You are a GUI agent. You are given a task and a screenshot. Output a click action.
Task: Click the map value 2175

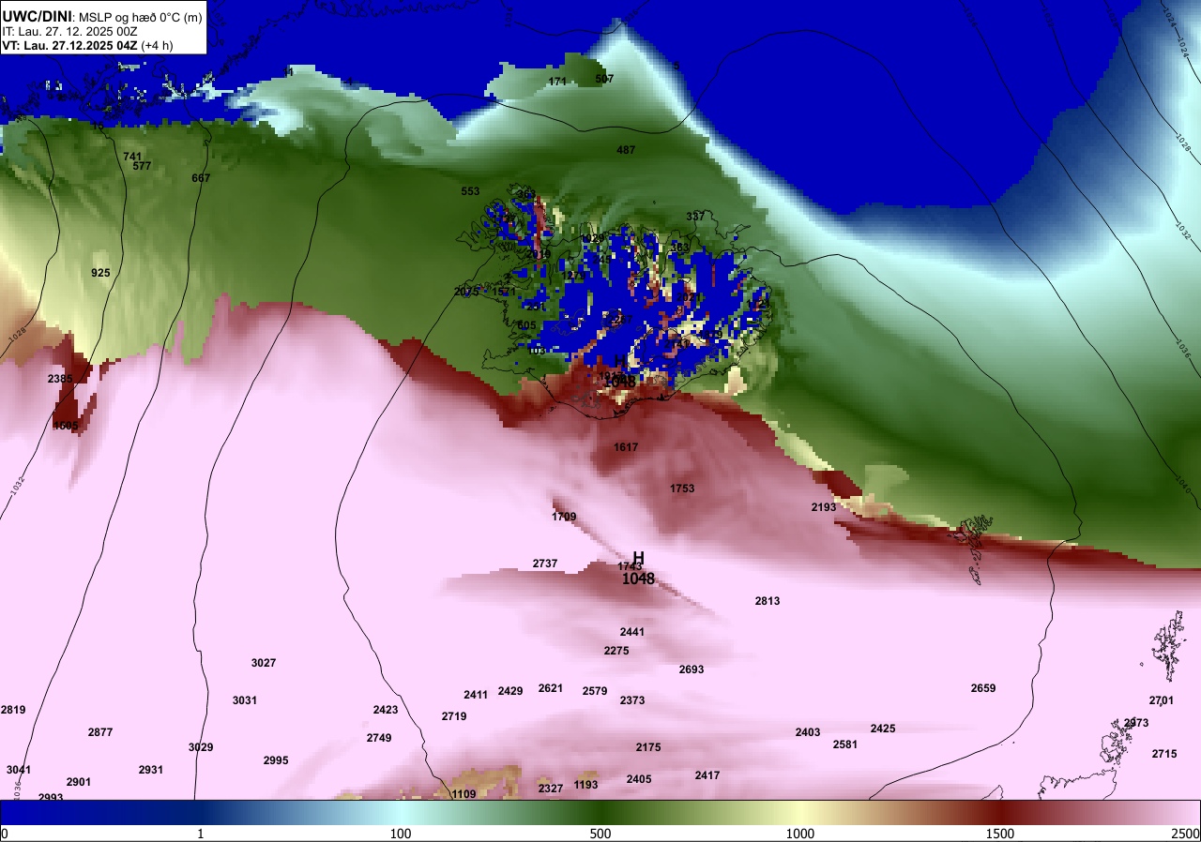648,747
